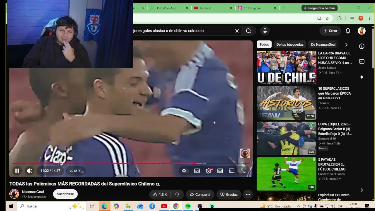Open the Windows Start menu
This screenshot has width=375, height=211.
click(x=11, y=206)
